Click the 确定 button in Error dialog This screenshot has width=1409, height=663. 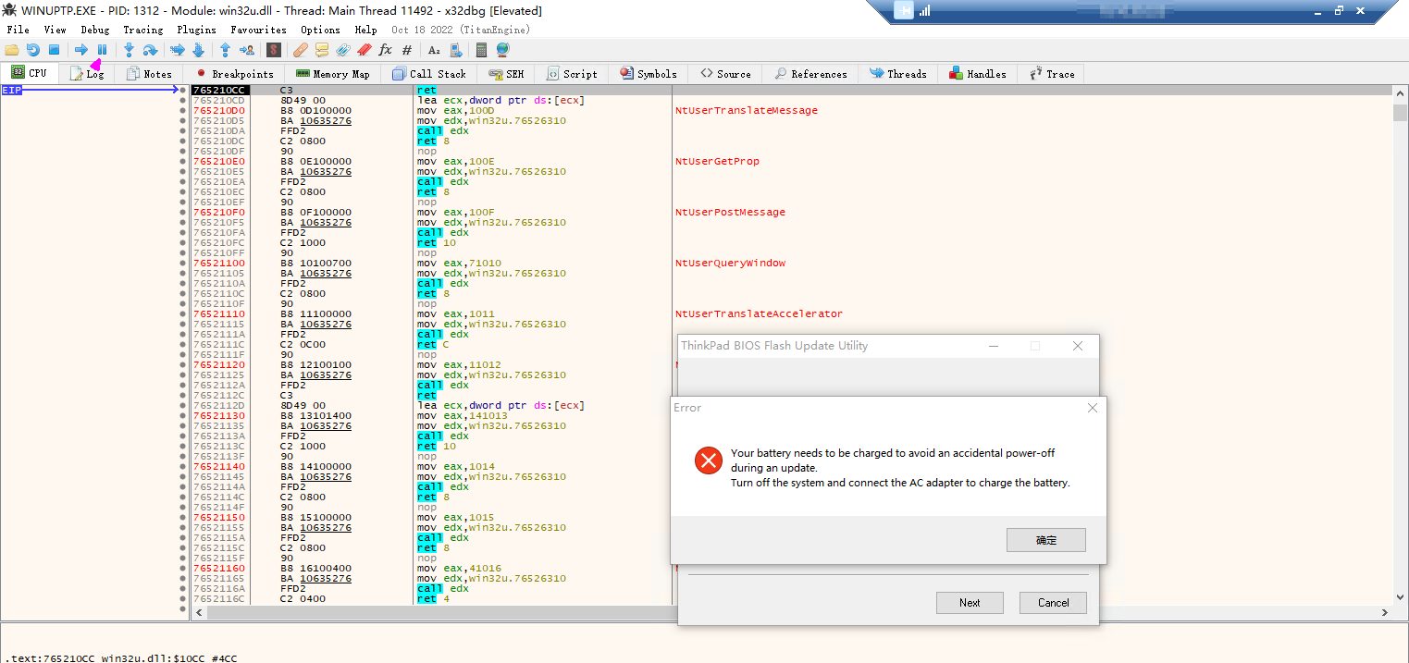click(x=1046, y=540)
